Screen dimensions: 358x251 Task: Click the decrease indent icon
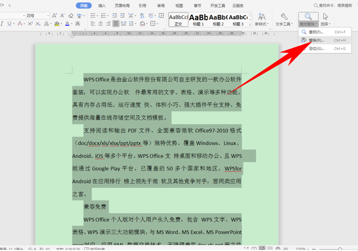tap(114, 15)
